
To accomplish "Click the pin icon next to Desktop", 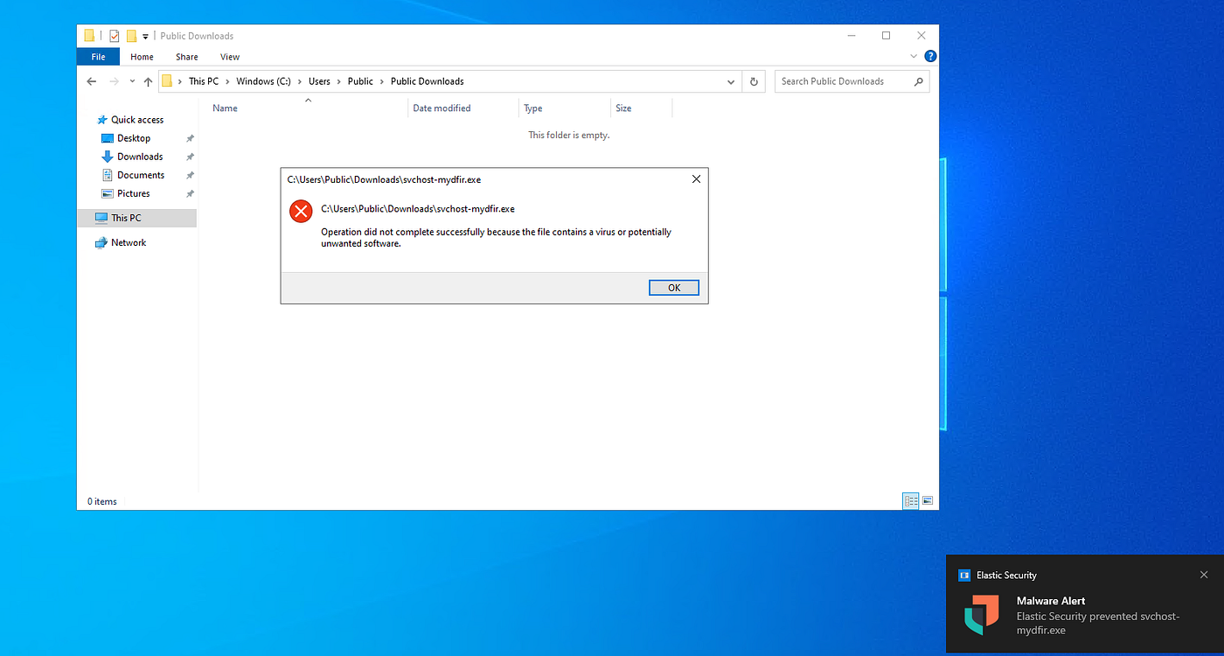I will [190, 138].
